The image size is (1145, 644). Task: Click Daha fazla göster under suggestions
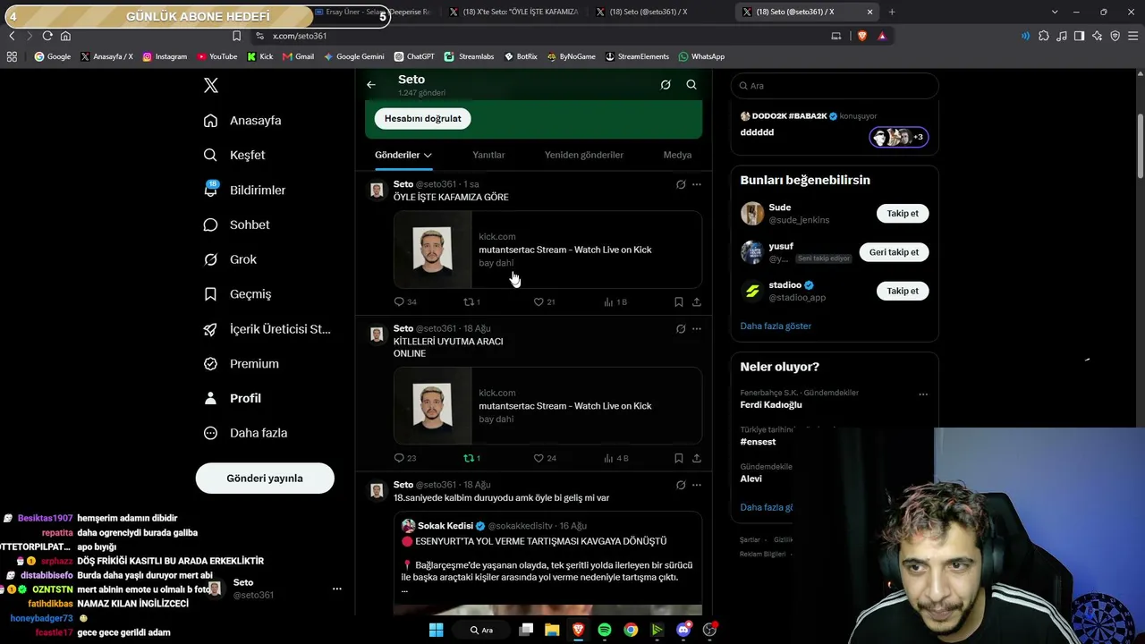click(776, 326)
